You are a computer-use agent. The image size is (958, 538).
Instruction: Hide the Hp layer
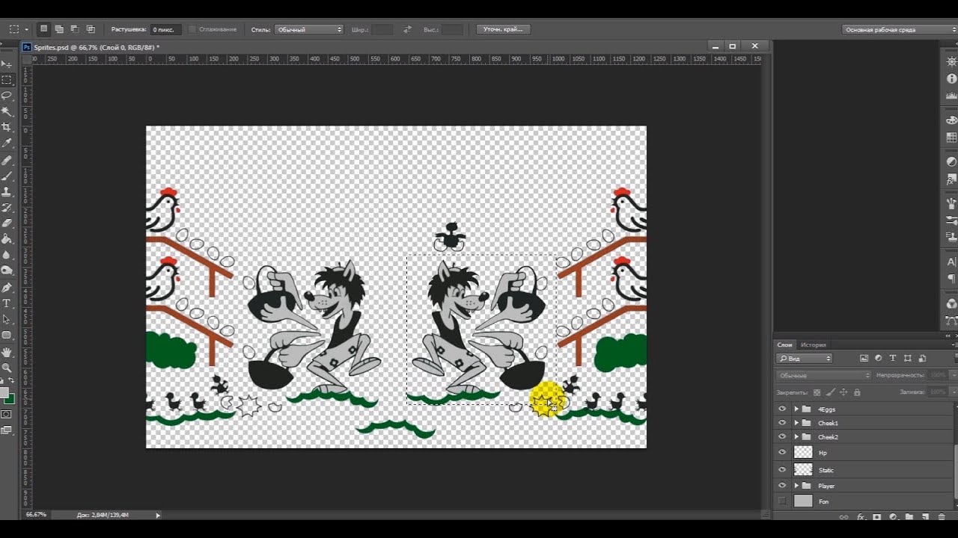782,452
